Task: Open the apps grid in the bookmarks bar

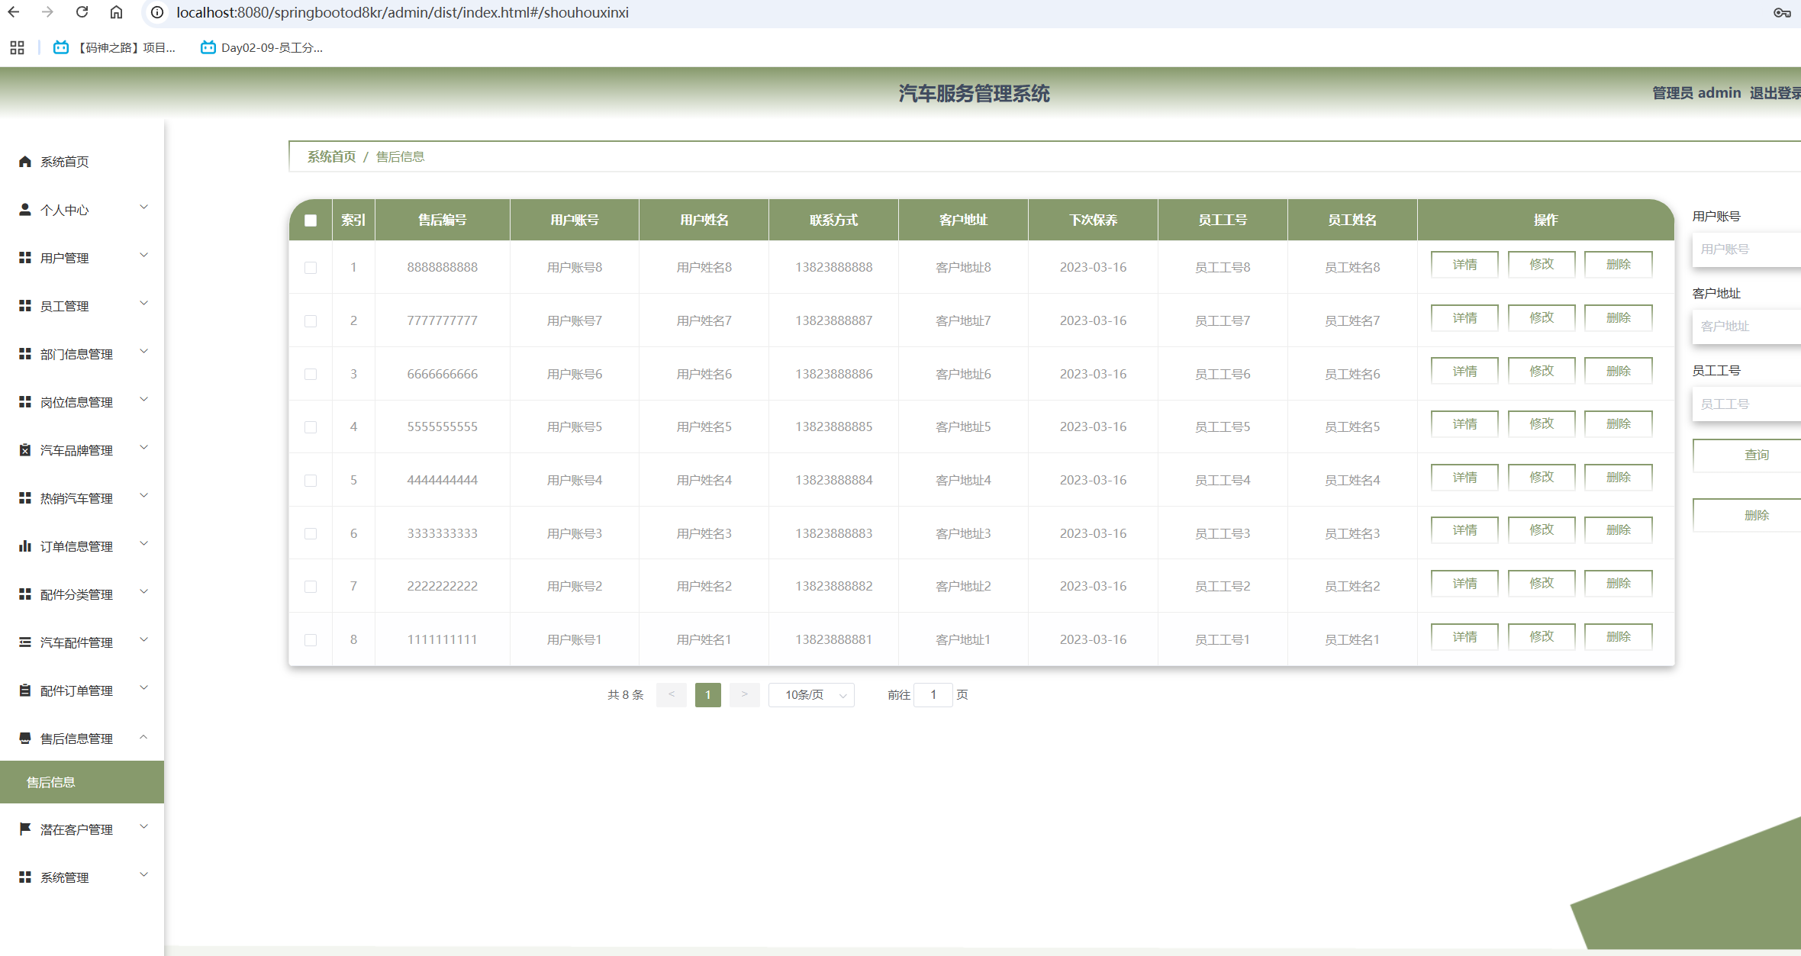Action: click(17, 47)
